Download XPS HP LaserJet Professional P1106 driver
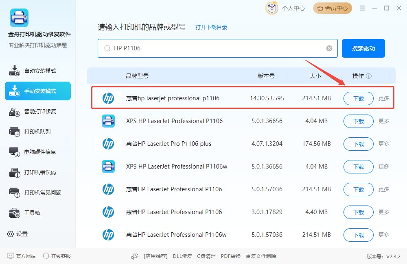This screenshot has width=407, height=264. [x=359, y=121]
